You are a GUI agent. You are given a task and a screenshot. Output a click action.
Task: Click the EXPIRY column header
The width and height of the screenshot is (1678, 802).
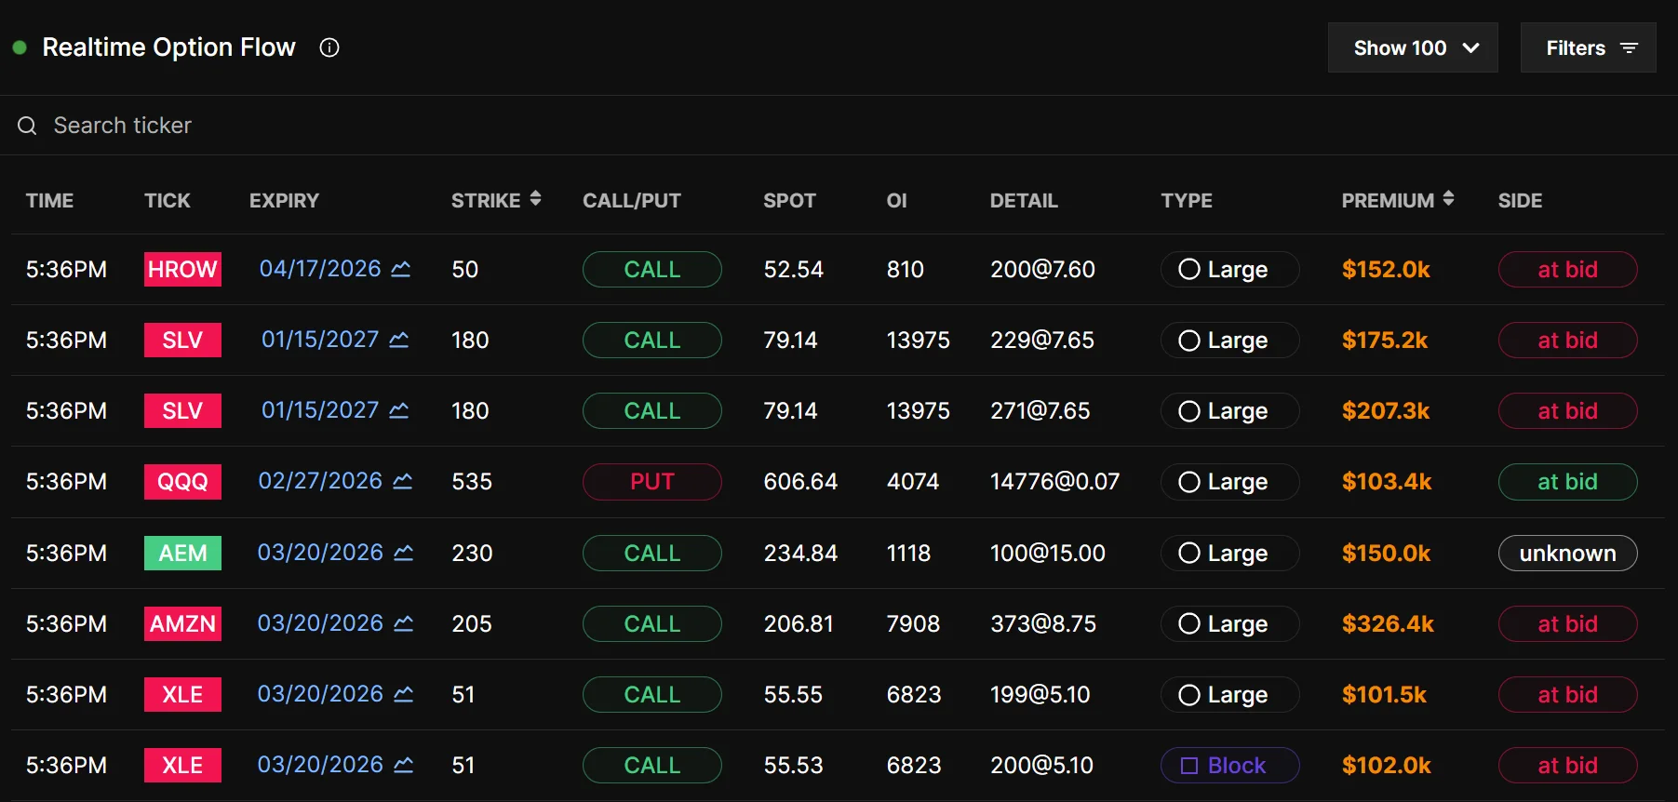click(284, 201)
